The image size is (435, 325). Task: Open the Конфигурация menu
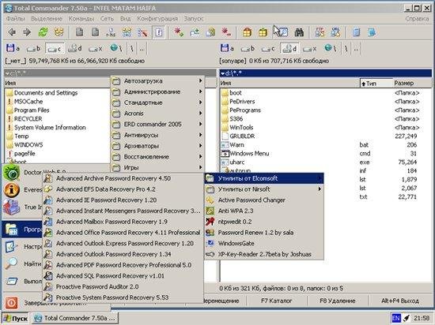(157, 18)
